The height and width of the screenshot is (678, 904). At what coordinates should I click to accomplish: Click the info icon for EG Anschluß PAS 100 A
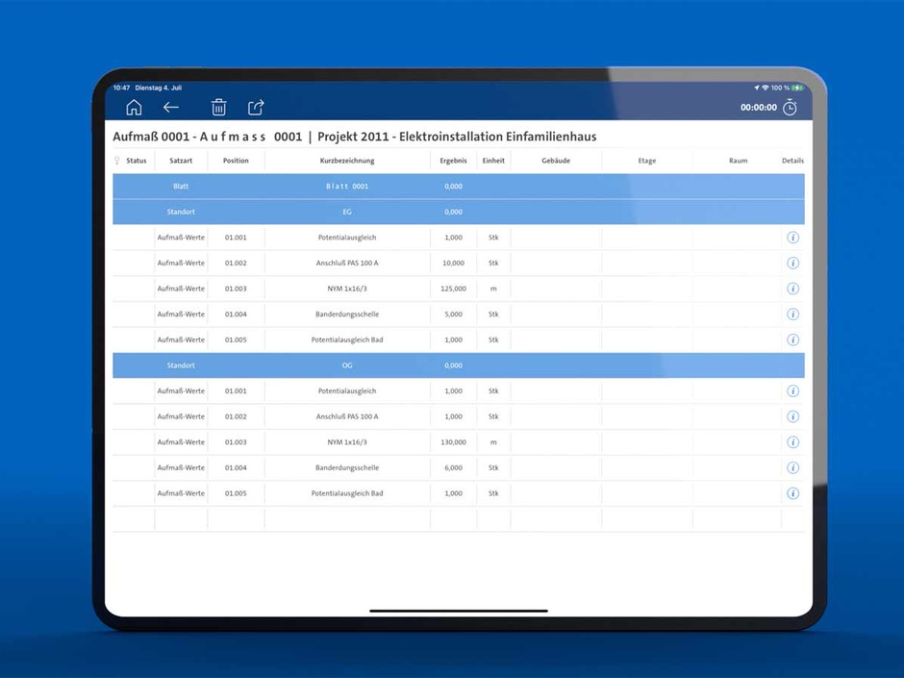(x=792, y=263)
